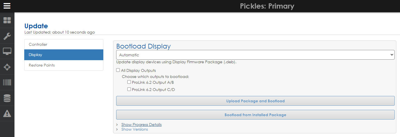Click the database stack icon

click(x=7, y=98)
